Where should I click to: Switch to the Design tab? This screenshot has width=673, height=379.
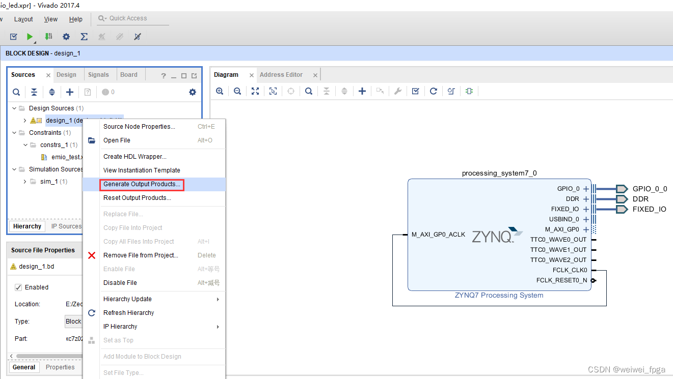tap(66, 75)
